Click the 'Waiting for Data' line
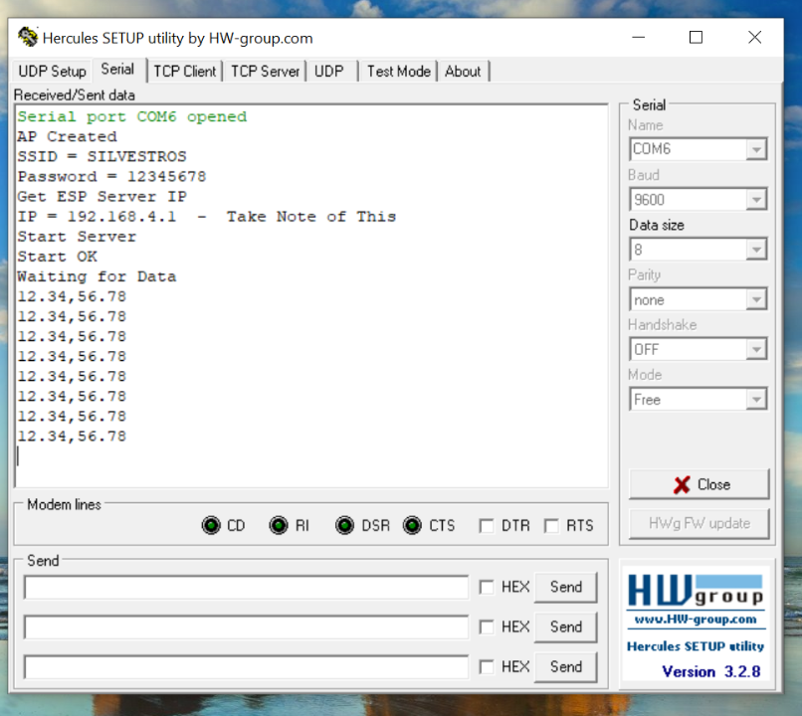Viewport: 802px width, 716px height. tap(97, 276)
